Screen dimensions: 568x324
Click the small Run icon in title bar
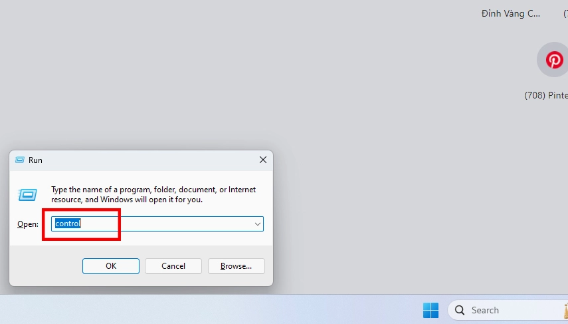point(19,160)
